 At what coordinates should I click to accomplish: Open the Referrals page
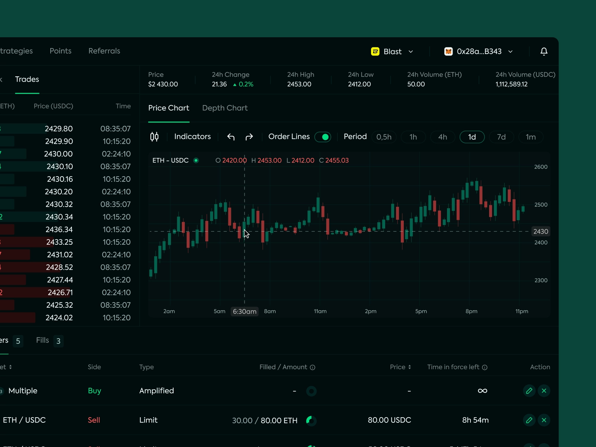[104, 51]
